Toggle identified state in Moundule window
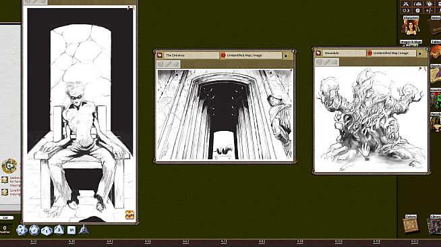 [370, 53]
